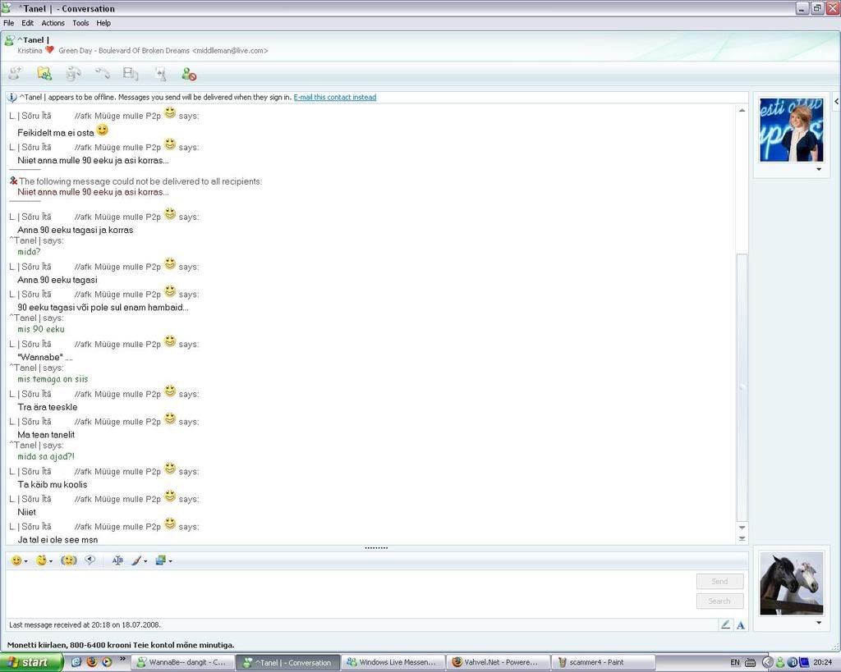Viewport: 841px width, 672px height.
Task: Click the games and activities icon
Action: coord(160,74)
